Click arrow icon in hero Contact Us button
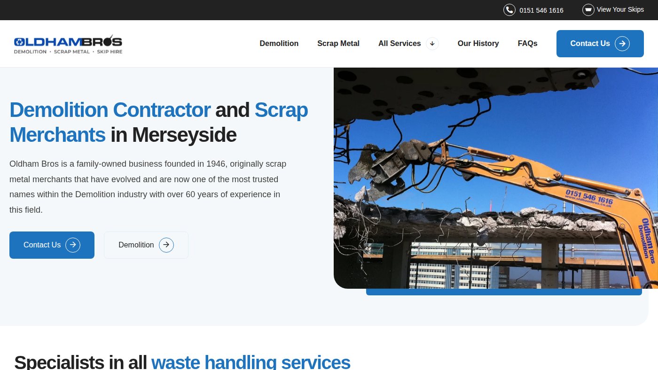The width and height of the screenshot is (658, 370). pos(73,245)
